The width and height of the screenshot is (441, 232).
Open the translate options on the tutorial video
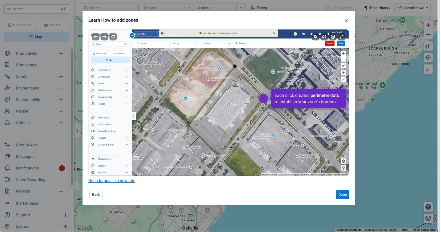[x=315, y=37]
